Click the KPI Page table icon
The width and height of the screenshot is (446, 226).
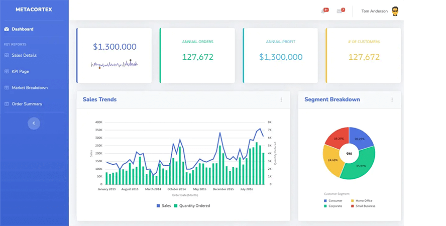click(x=7, y=71)
